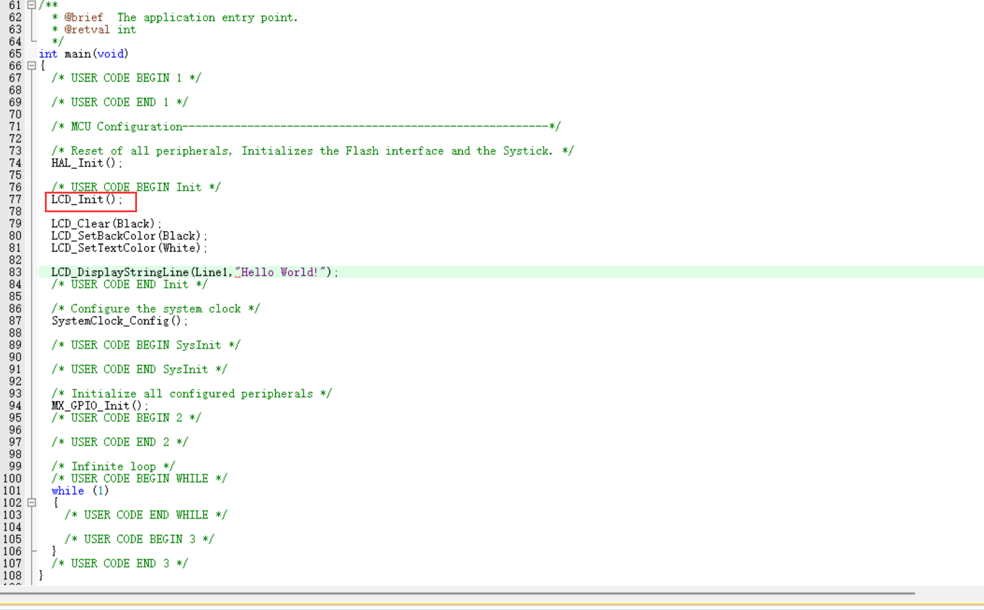The height and width of the screenshot is (610, 984).
Task: Click line number 101 in the gutter
Action: click(x=12, y=490)
